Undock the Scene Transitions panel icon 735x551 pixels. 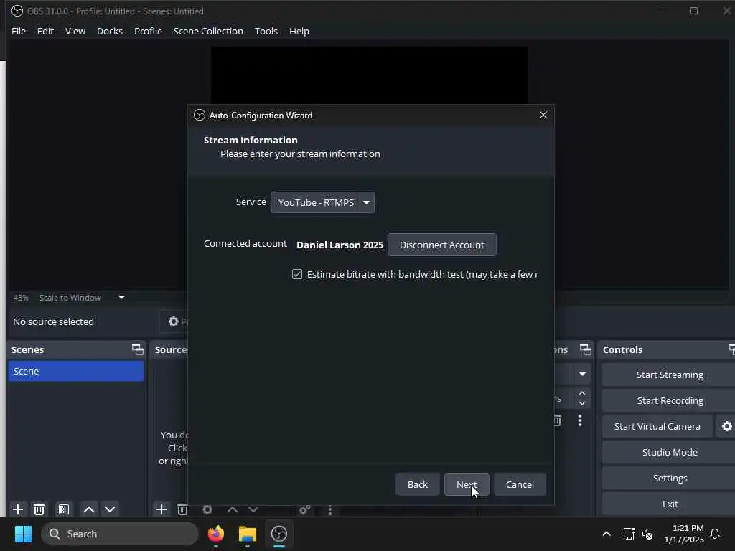point(586,349)
